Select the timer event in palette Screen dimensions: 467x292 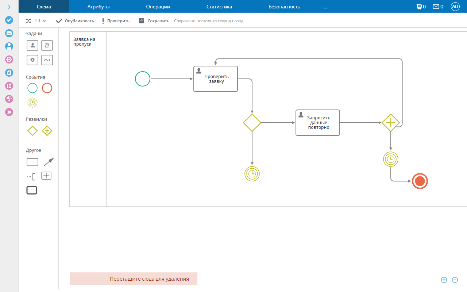(x=32, y=103)
